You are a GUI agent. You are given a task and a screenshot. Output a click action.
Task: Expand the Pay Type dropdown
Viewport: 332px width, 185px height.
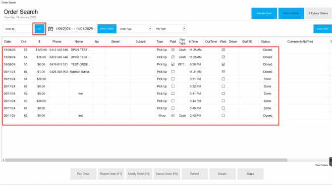tap(184, 29)
